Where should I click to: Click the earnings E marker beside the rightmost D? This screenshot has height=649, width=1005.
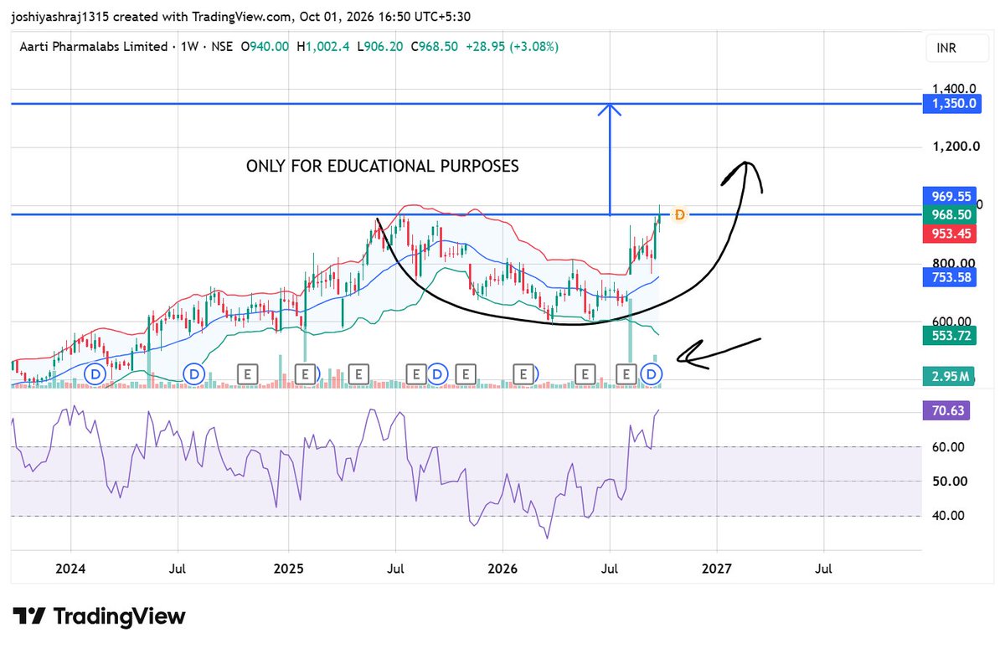pos(626,374)
